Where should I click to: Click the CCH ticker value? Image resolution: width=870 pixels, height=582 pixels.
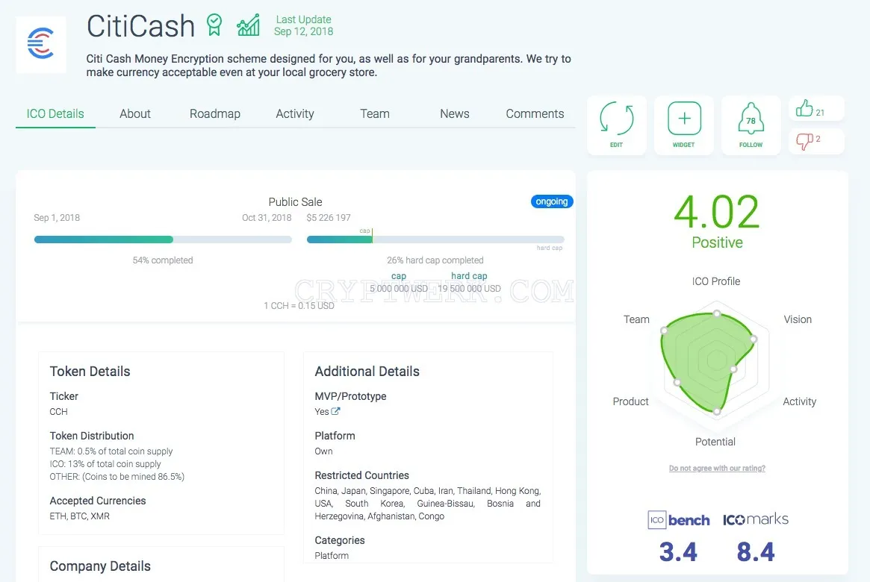[x=58, y=412]
